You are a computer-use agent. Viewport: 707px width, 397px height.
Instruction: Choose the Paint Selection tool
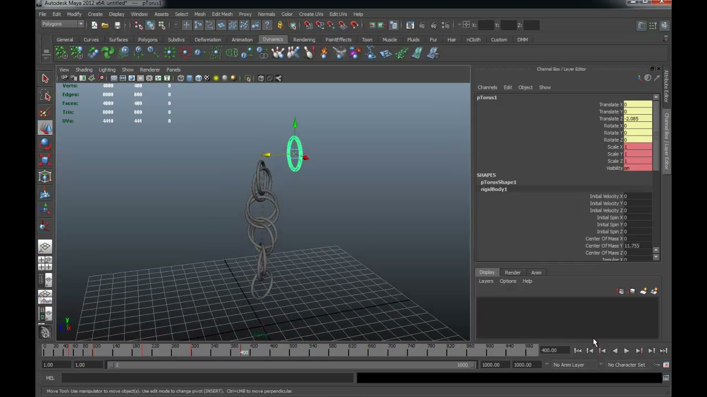tap(45, 112)
